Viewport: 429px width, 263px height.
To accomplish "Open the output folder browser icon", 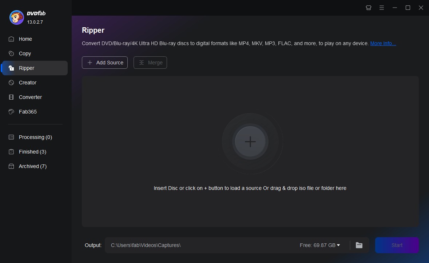I will pyautogui.click(x=359, y=245).
